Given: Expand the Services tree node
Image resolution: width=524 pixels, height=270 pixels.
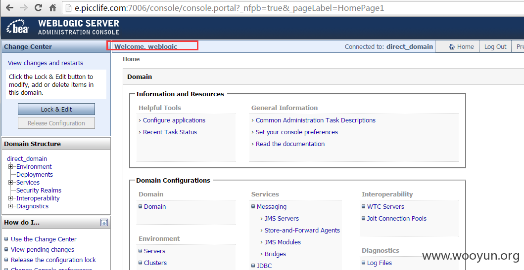Looking at the screenshot, I should 11,182.
